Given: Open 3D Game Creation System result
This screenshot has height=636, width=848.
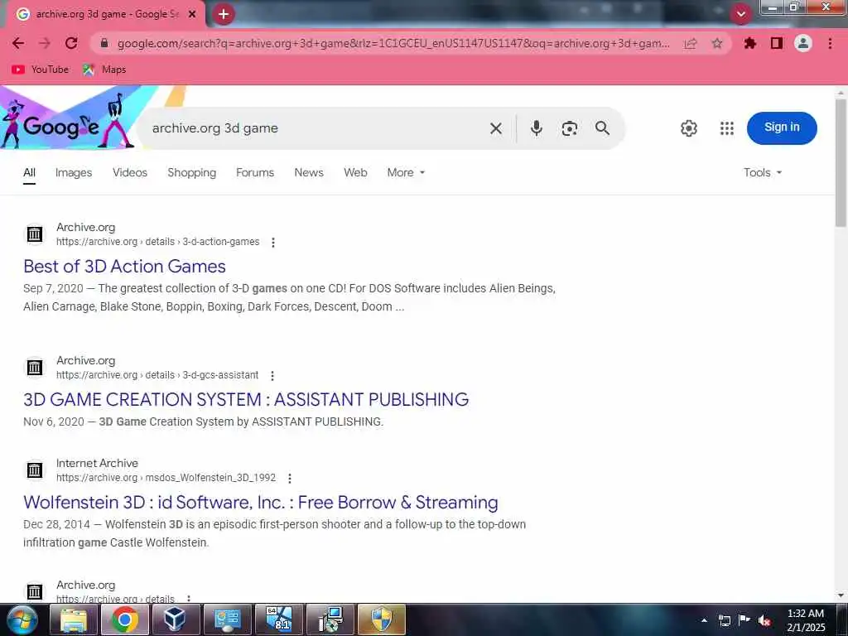Looking at the screenshot, I should (246, 400).
